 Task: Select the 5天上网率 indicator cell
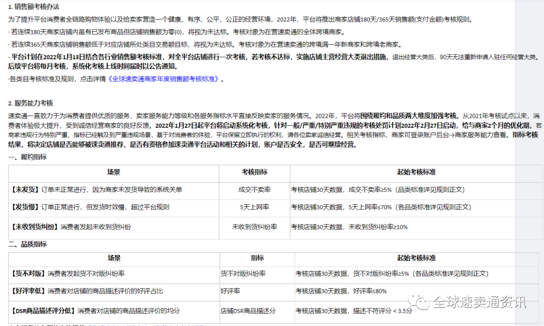click(254, 207)
